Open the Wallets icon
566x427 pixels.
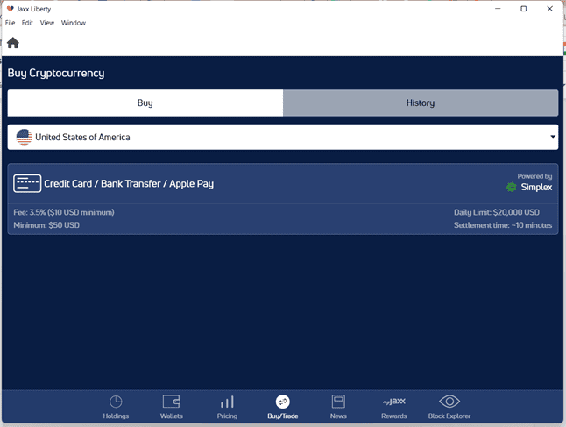pos(172,402)
